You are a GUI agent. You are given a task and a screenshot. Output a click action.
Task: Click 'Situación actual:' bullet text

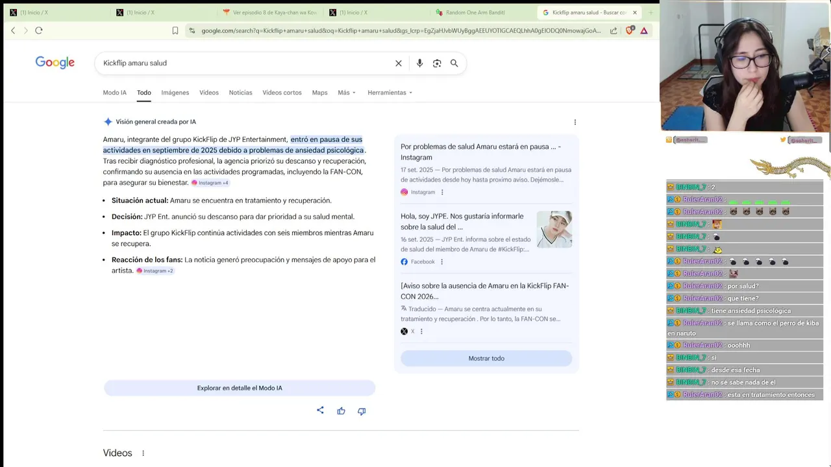pyautogui.click(x=140, y=200)
